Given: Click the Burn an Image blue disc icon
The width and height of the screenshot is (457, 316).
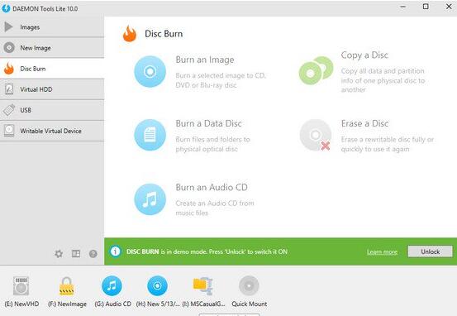Looking at the screenshot, I should (150, 71).
